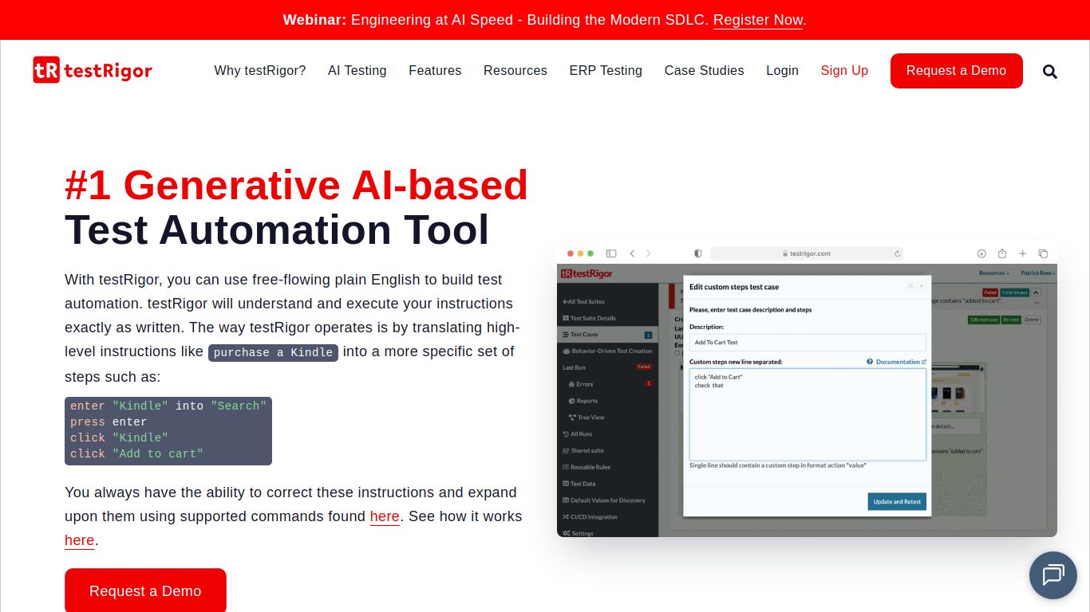
Task: Toggle the privacy shield in the toolbar
Action: (698, 253)
